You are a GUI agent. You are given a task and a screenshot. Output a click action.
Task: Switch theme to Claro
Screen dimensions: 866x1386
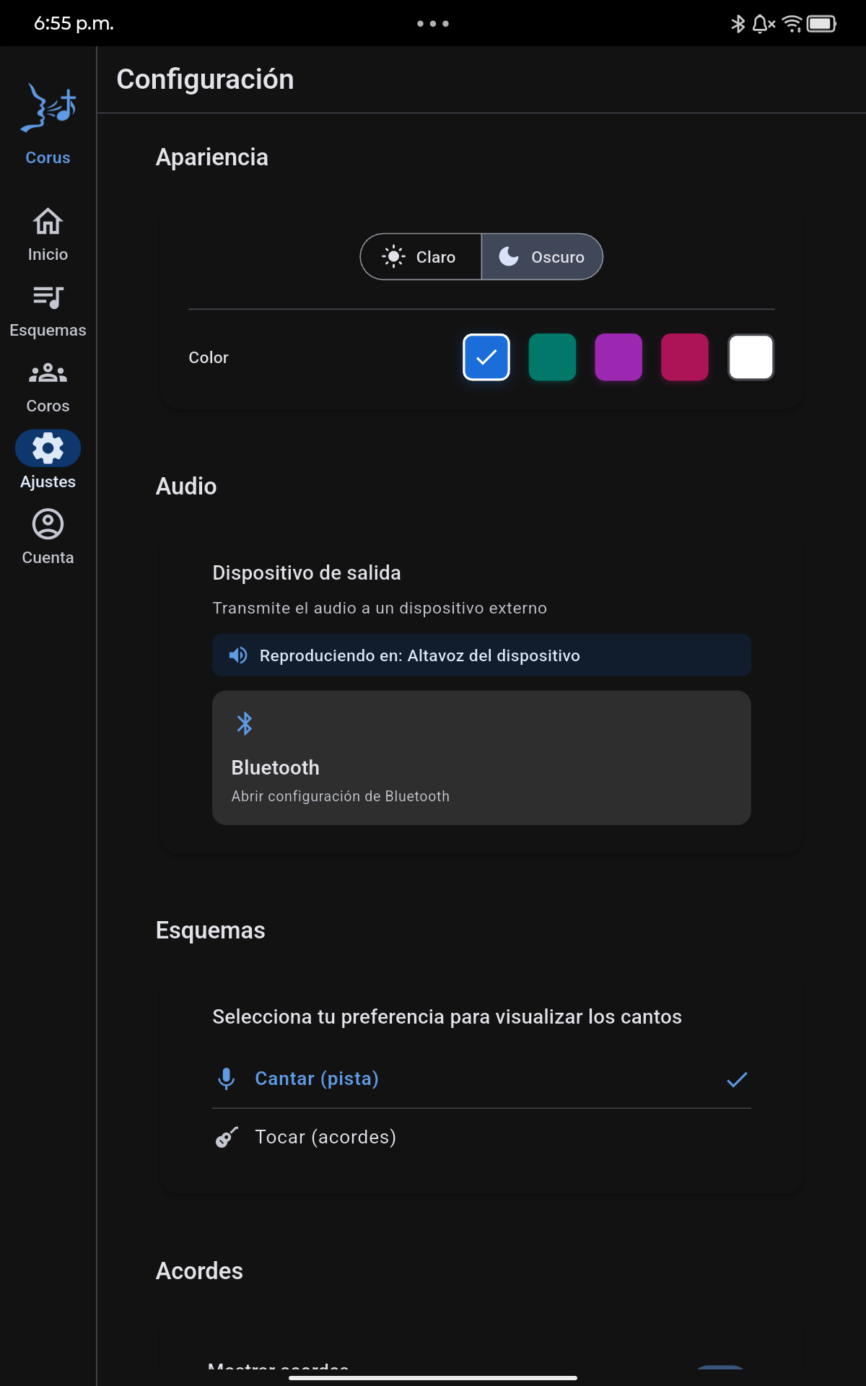click(421, 256)
